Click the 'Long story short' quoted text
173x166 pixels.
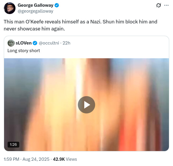[x=24, y=51]
